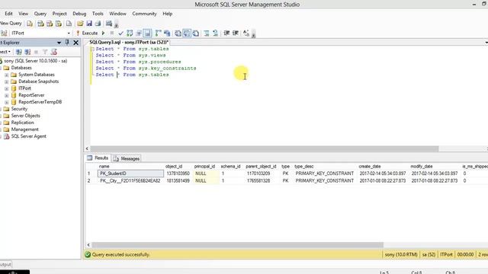Image resolution: width=488 pixels, height=274 pixels.
Task: Toggle IntelliSense Enabled
Action: [147, 33]
